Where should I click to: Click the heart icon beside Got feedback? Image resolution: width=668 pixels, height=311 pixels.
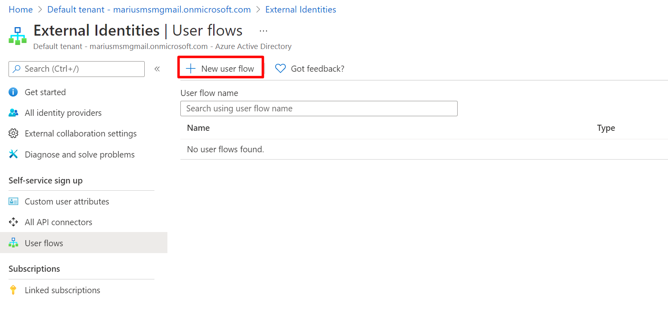pos(280,68)
